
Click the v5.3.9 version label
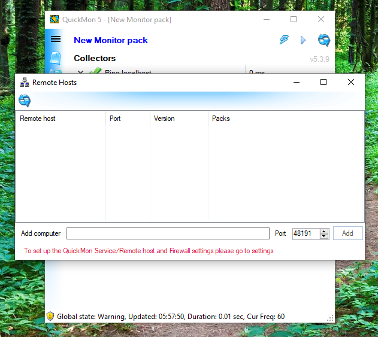(320, 59)
